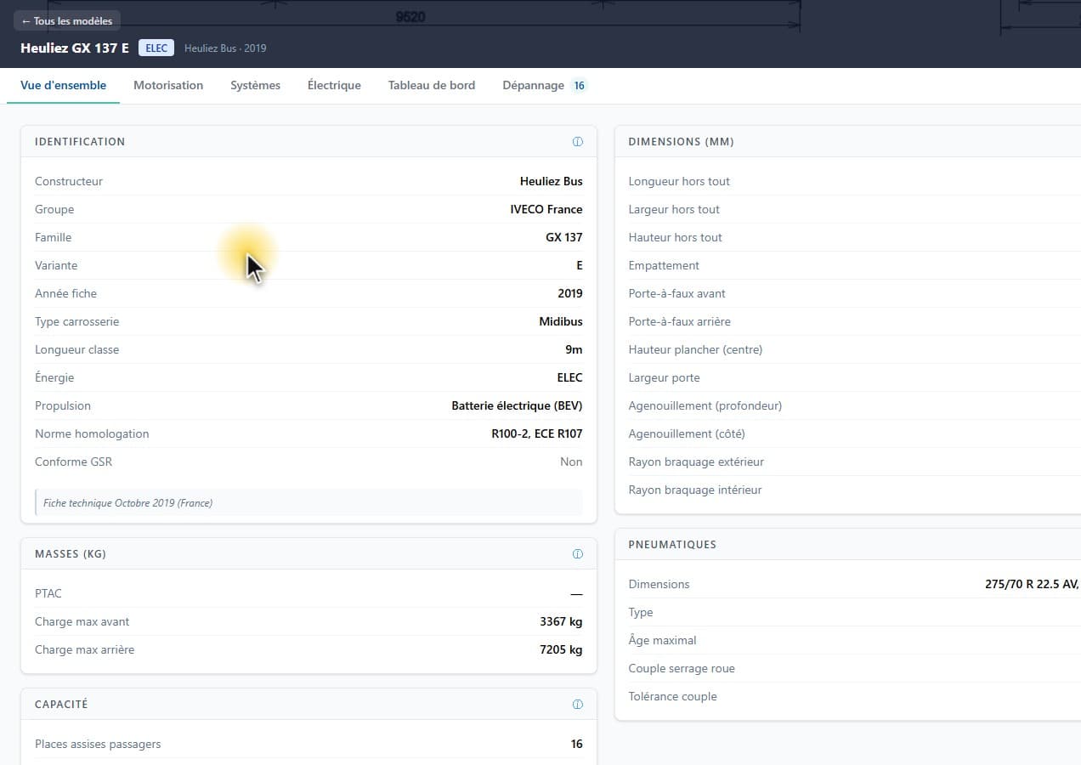
Task: Click the Agenouillement (profondeur) label
Action: tap(705, 405)
